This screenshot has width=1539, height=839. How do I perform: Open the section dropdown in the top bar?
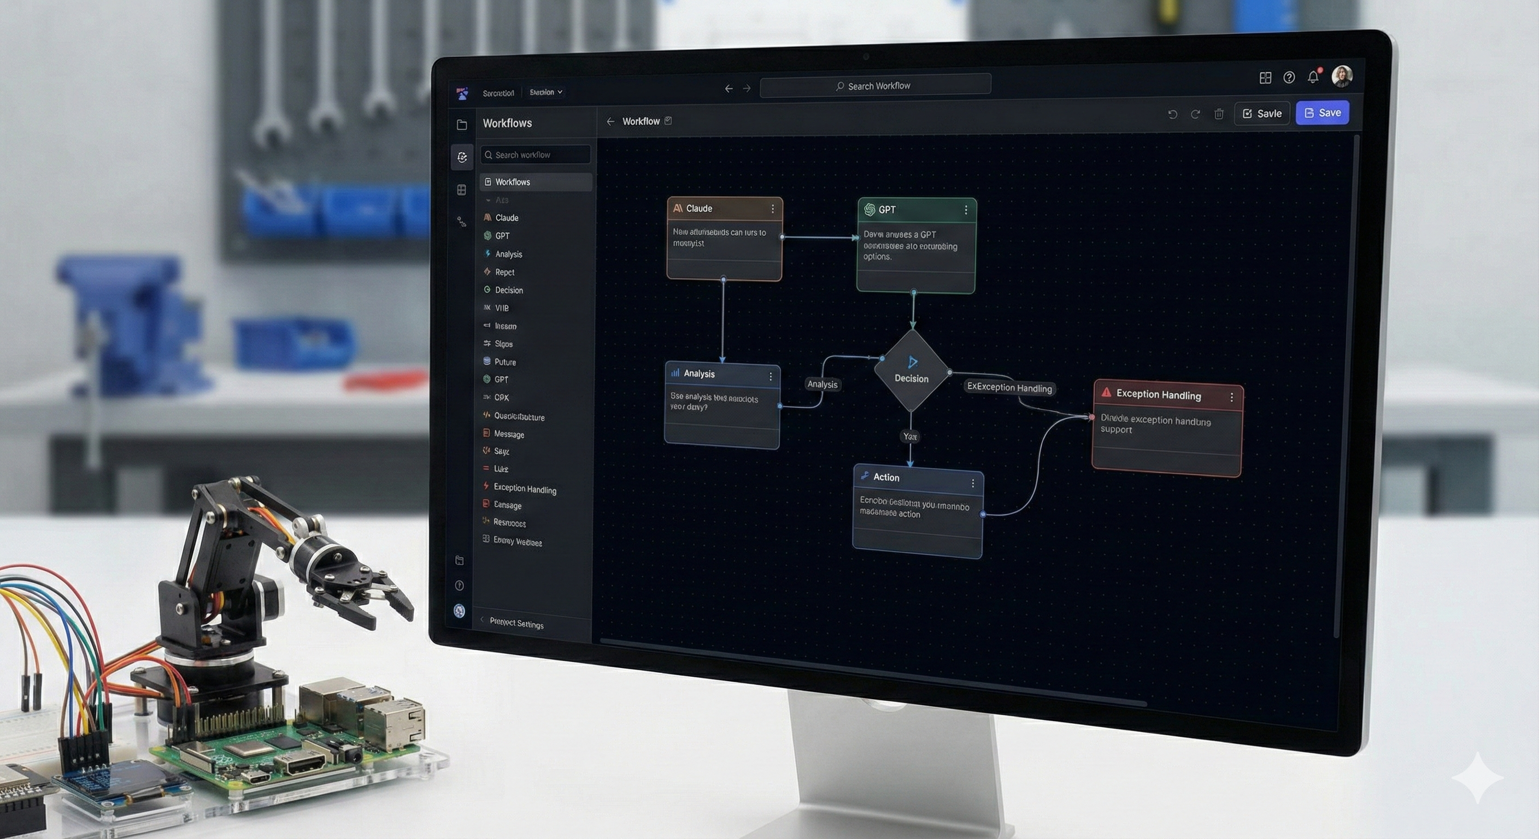(x=545, y=92)
